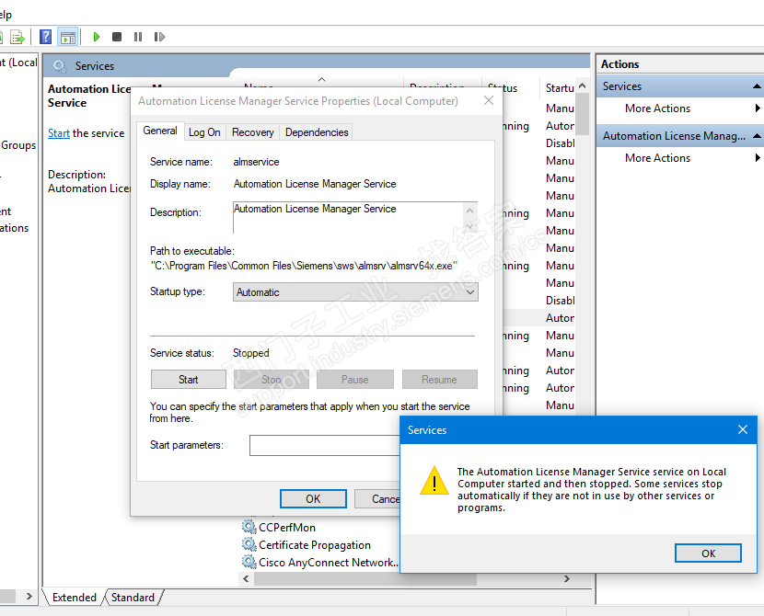
Task: Click the almsrv64x.exe executable path text
Action: (304, 266)
